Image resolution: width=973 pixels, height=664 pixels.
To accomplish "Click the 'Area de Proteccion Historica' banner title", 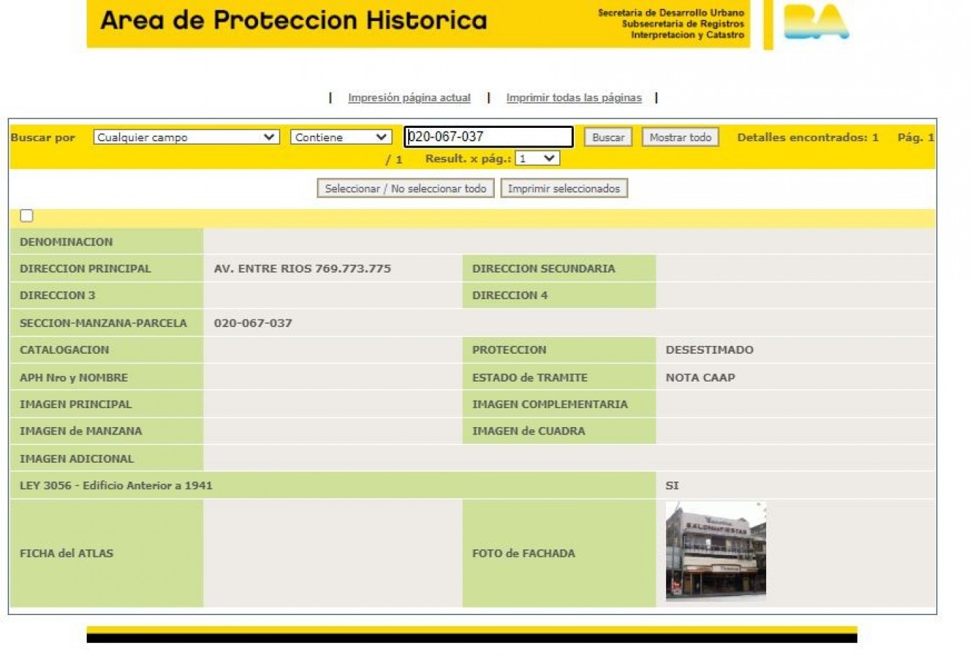I will 294,20.
